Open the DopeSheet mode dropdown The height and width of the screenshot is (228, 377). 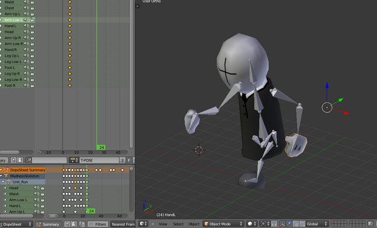(16, 224)
